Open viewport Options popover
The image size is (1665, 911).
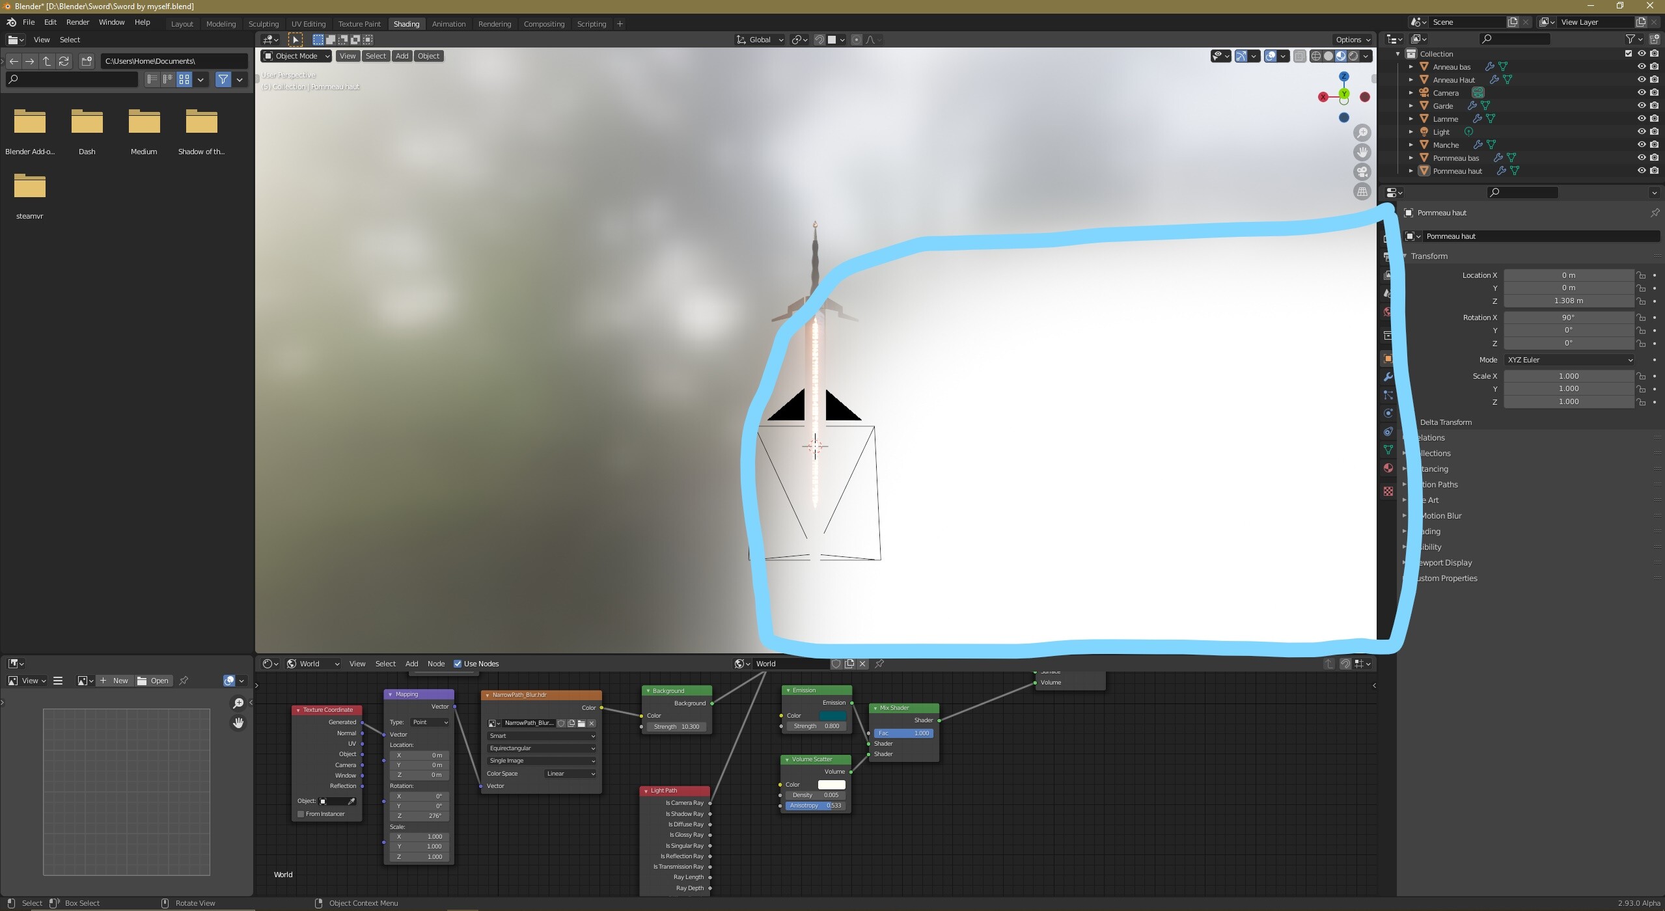pyautogui.click(x=1353, y=40)
